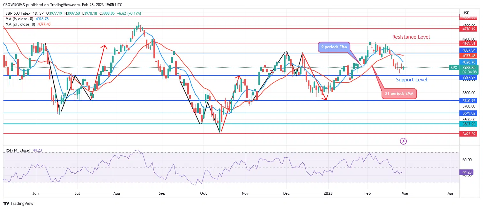Click the Aug date axis label

116,193
